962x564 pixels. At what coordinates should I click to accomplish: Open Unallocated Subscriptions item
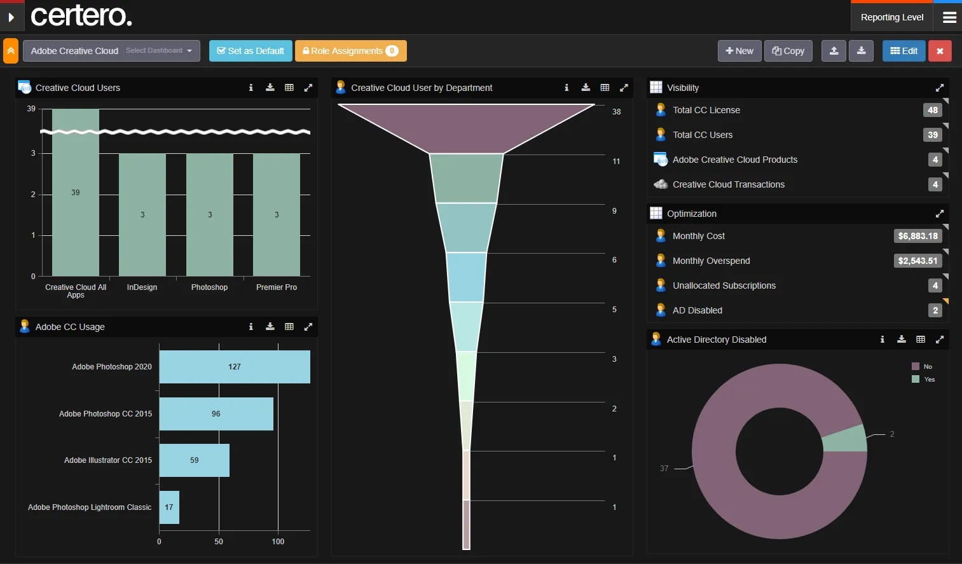tap(798, 285)
